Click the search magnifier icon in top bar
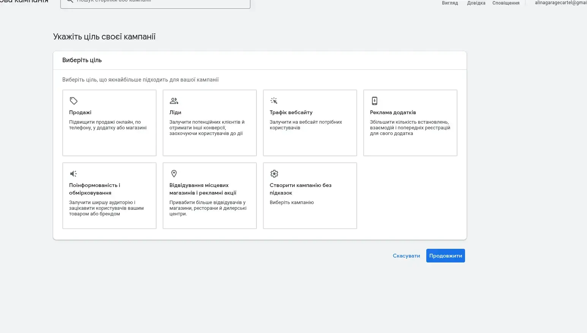Viewport: 587px width, 333px height. [x=70, y=1]
